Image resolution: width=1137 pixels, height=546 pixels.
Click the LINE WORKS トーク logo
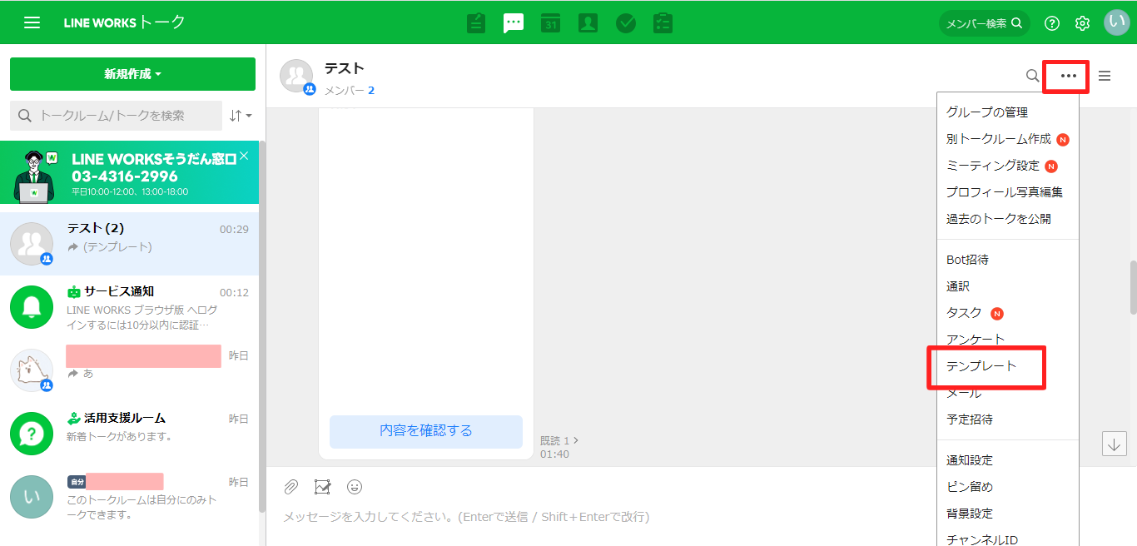(x=125, y=22)
